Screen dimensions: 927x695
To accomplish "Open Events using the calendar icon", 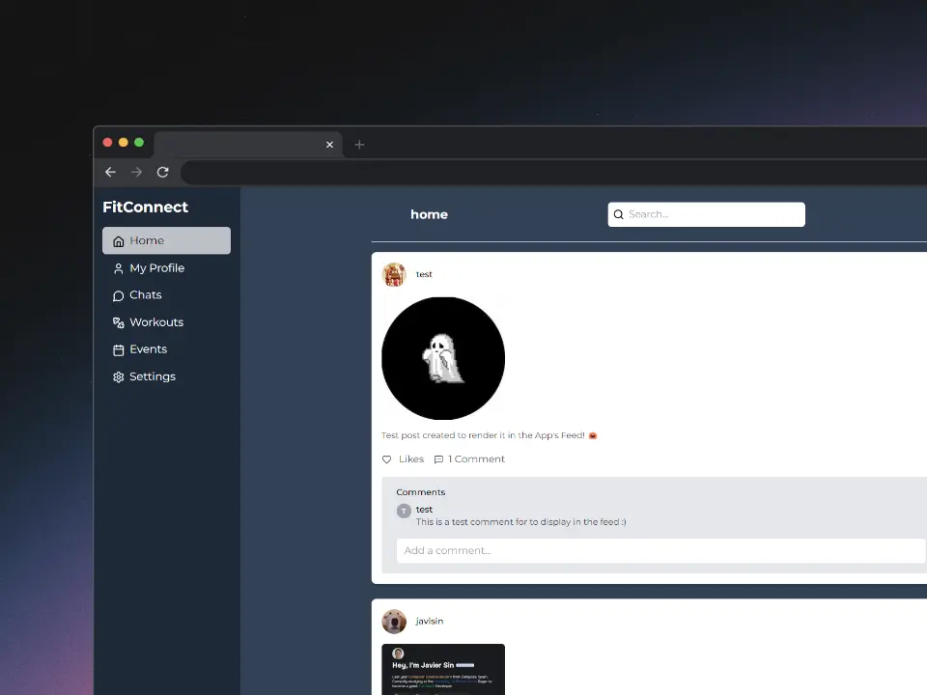I will [x=118, y=348].
